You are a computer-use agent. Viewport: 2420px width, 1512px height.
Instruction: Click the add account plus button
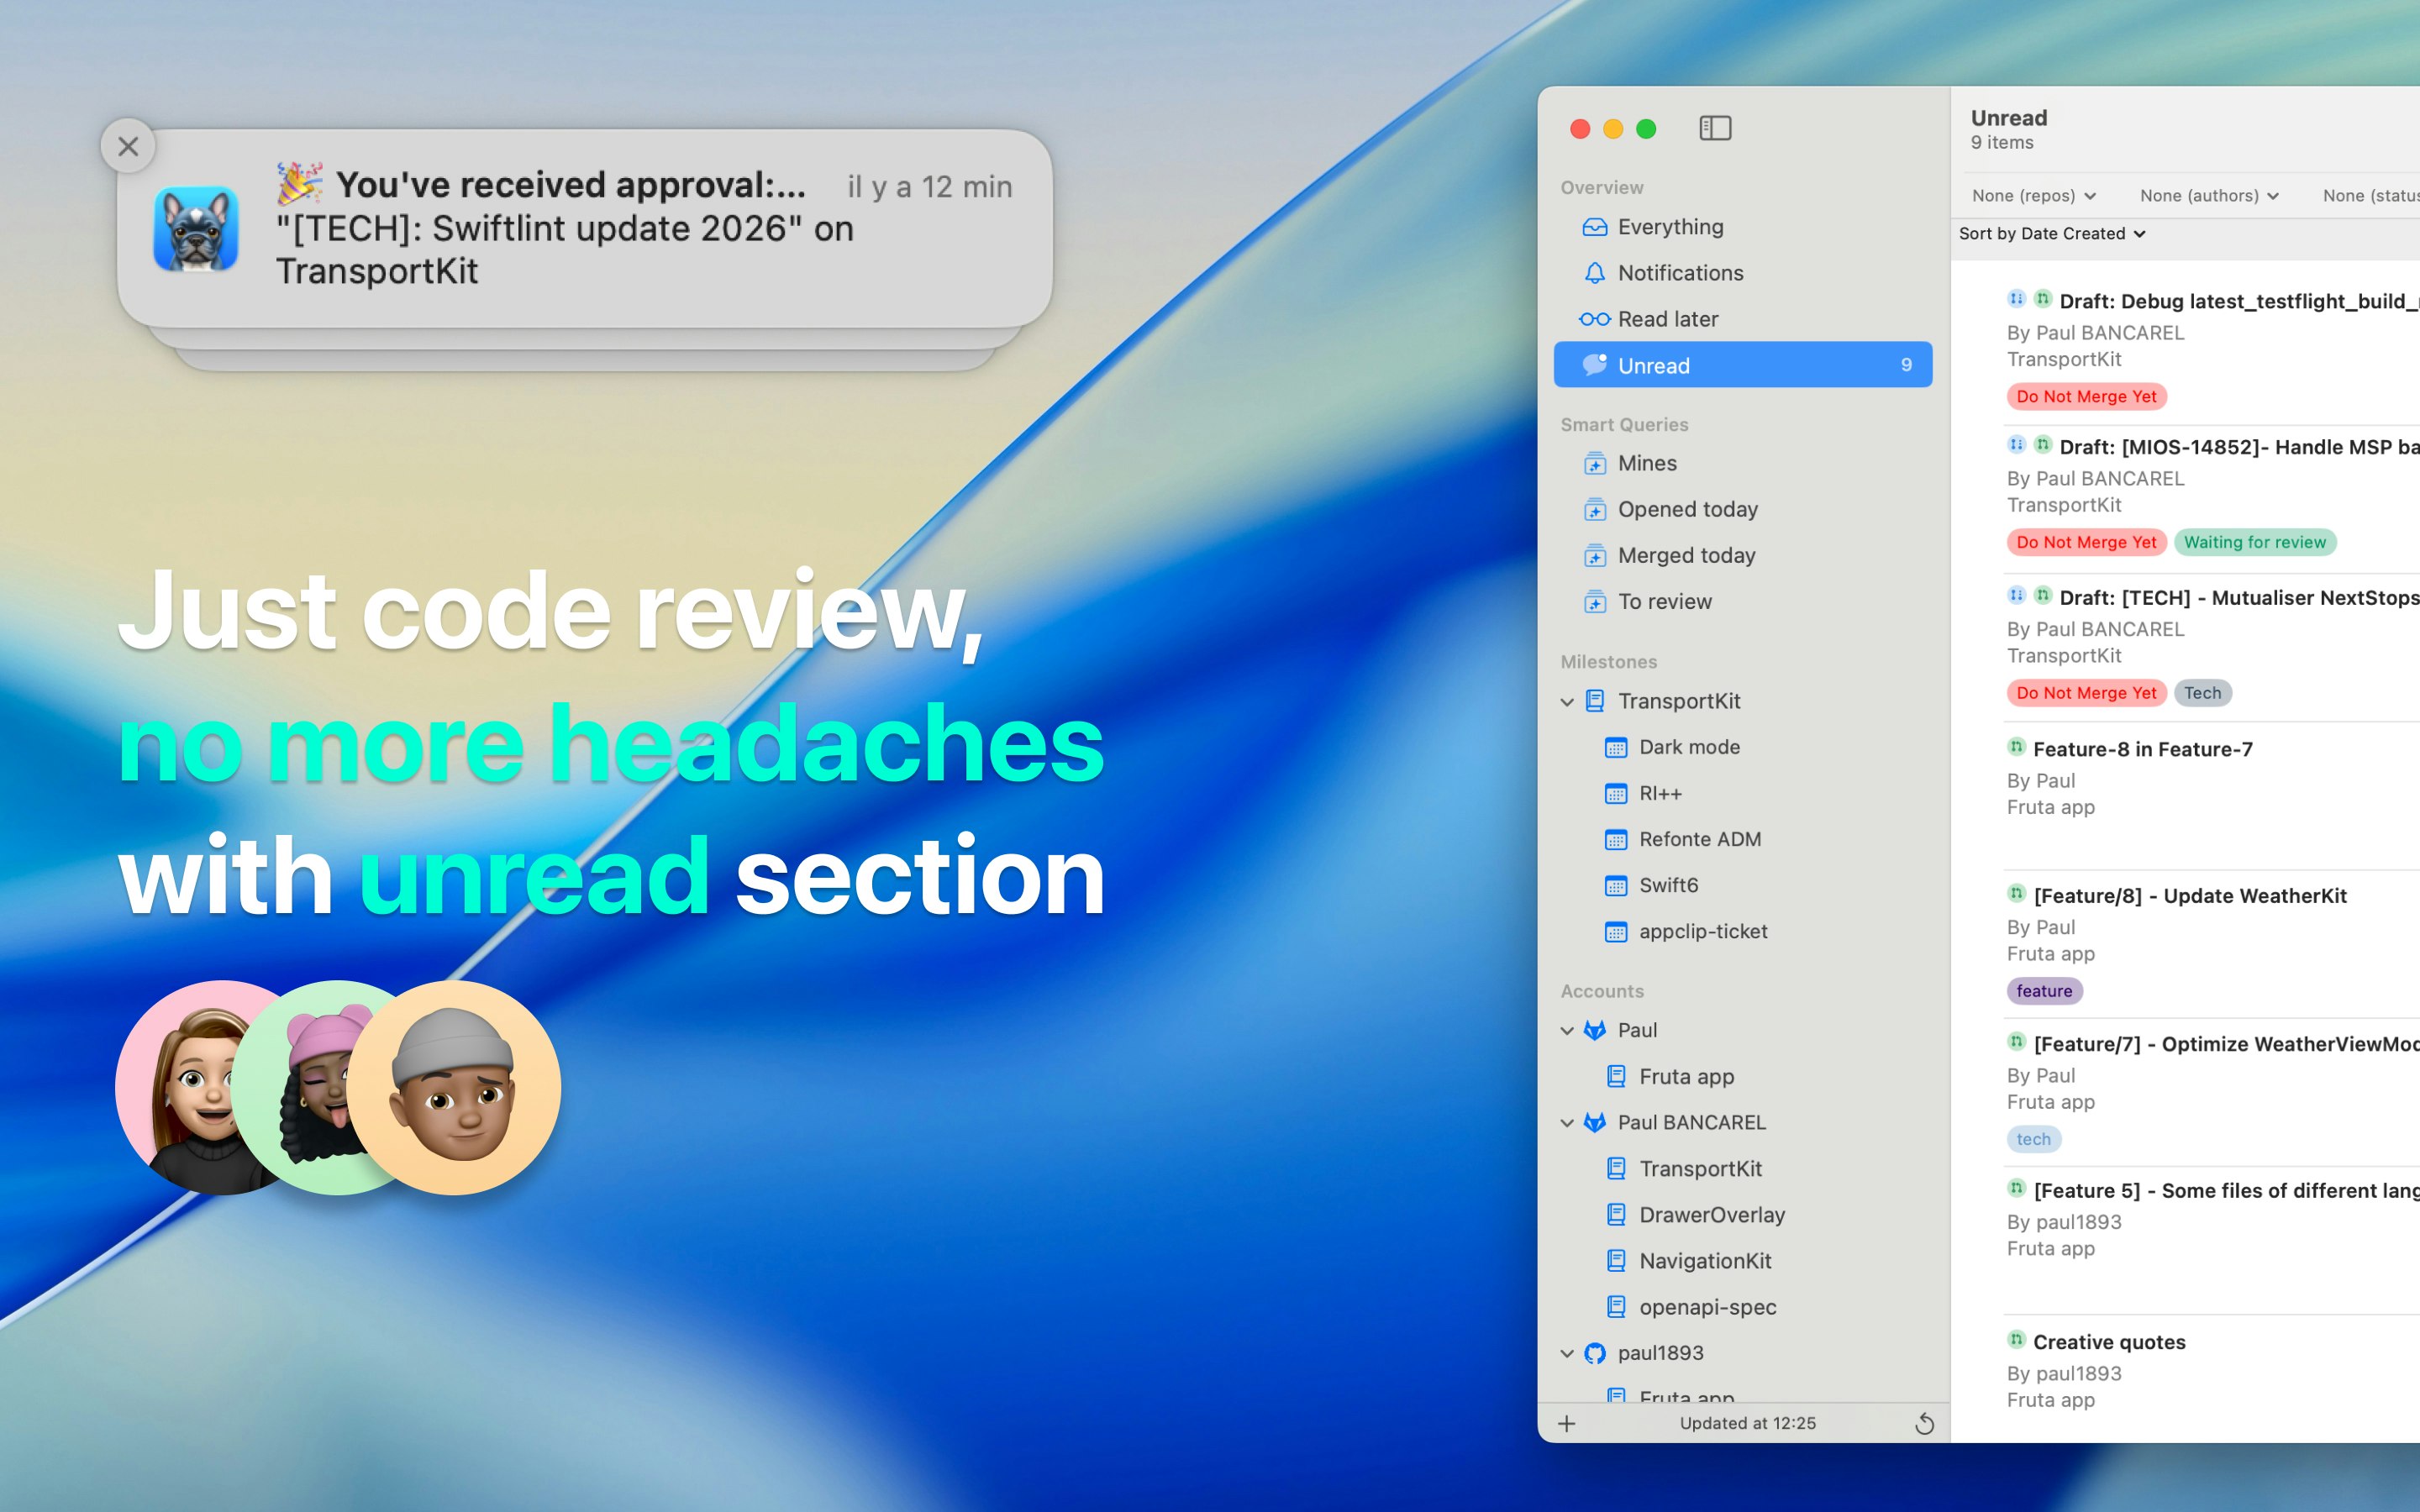[x=1566, y=1423]
